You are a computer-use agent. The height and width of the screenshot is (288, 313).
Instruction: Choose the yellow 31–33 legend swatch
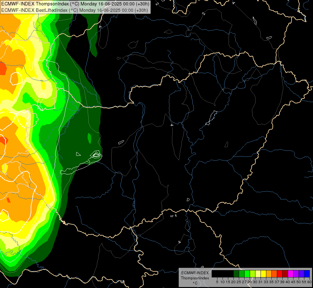(x=263, y=274)
